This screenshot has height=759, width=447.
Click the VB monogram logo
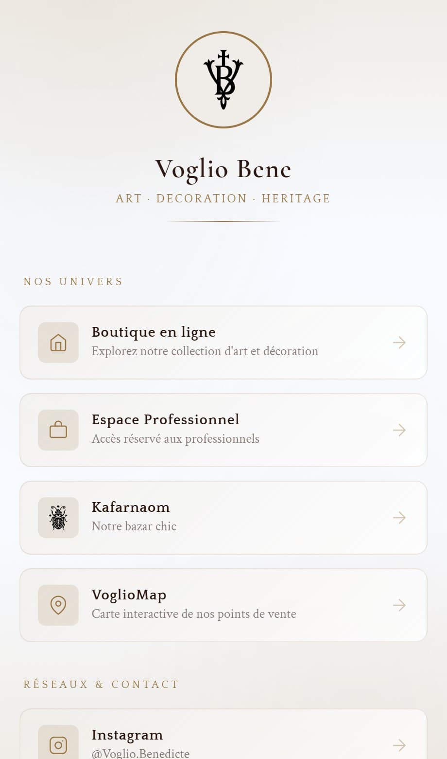(x=223, y=80)
